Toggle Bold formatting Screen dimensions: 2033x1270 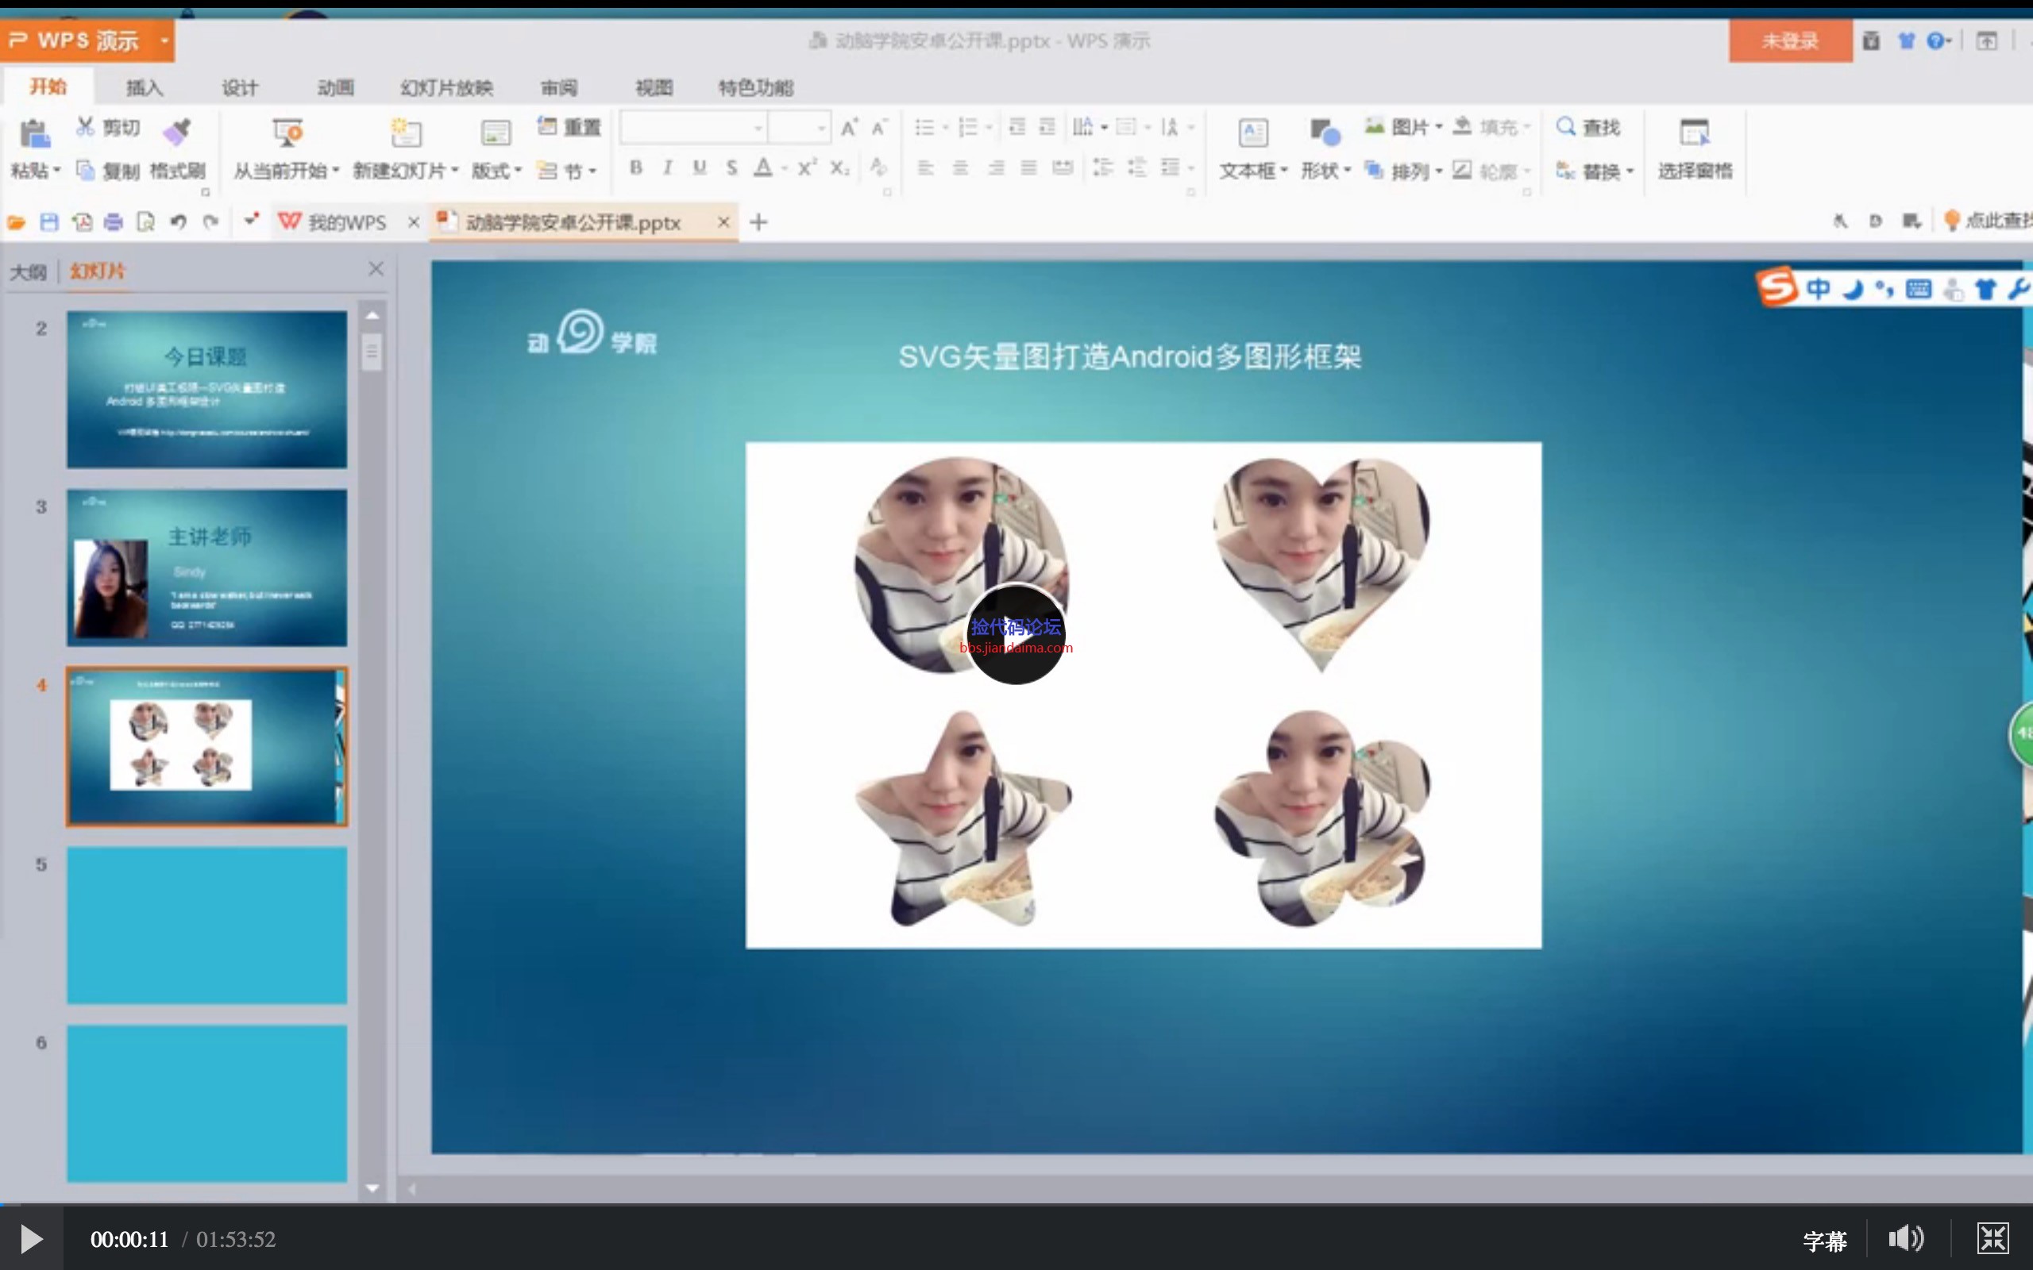636,168
